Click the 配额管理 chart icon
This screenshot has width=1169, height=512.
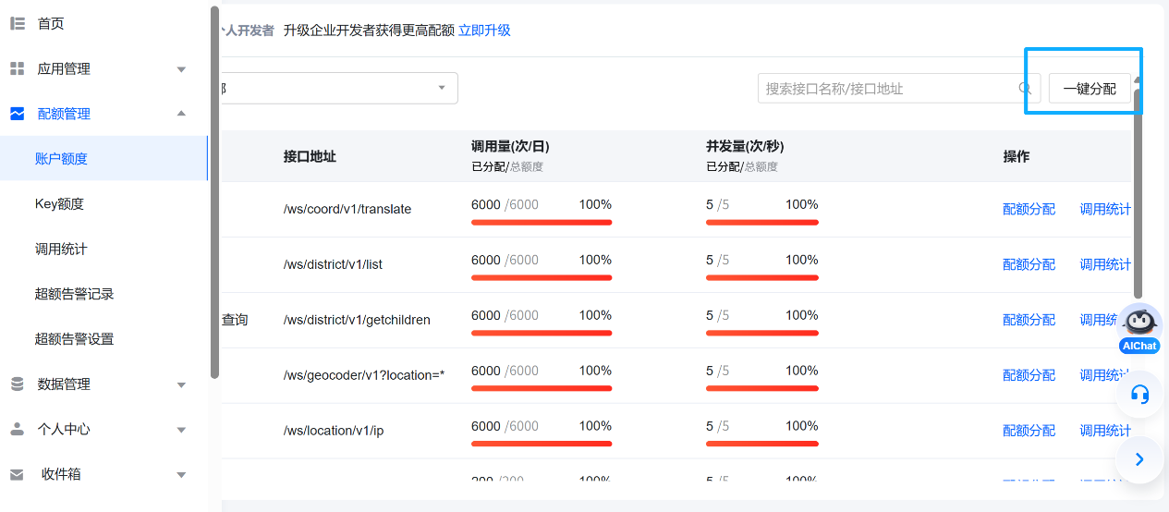[17, 114]
